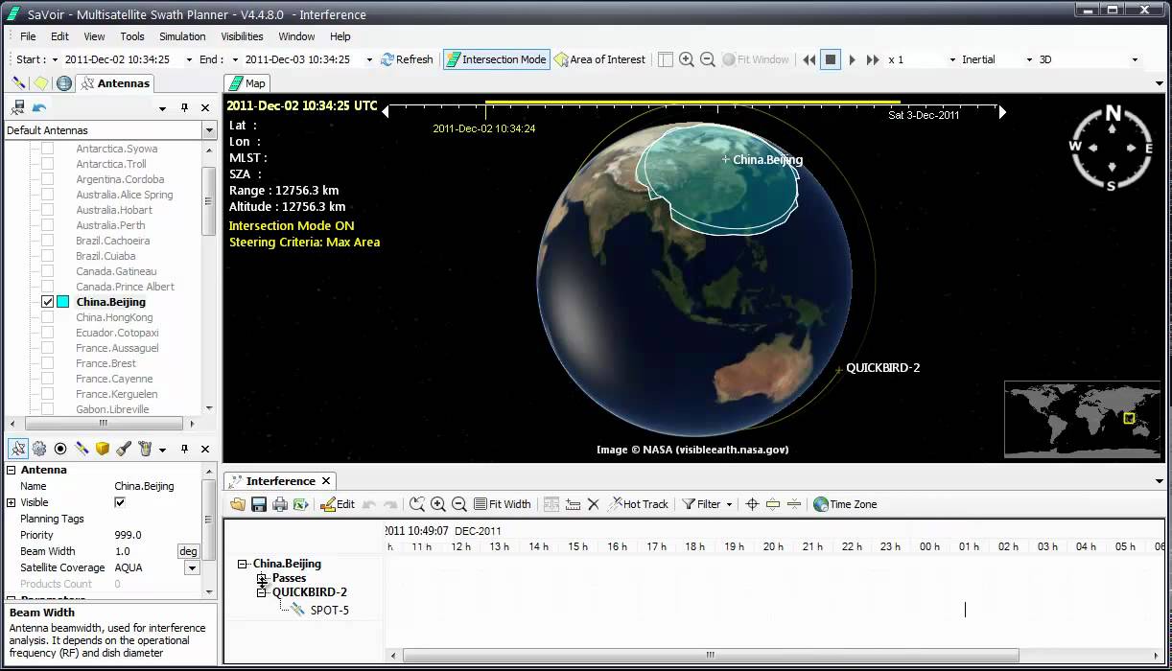This screenshot has width=1172, height=671.
Task: Click the stop simulation button
Action: tap(831, 59)
